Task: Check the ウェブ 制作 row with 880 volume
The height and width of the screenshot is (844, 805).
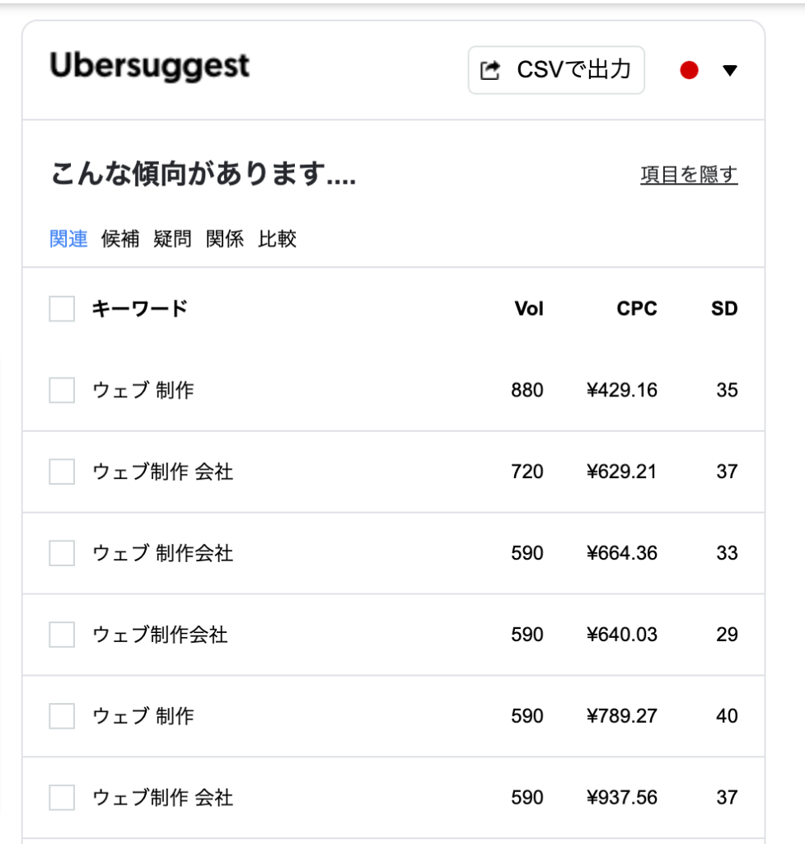Action: (62, 390)
